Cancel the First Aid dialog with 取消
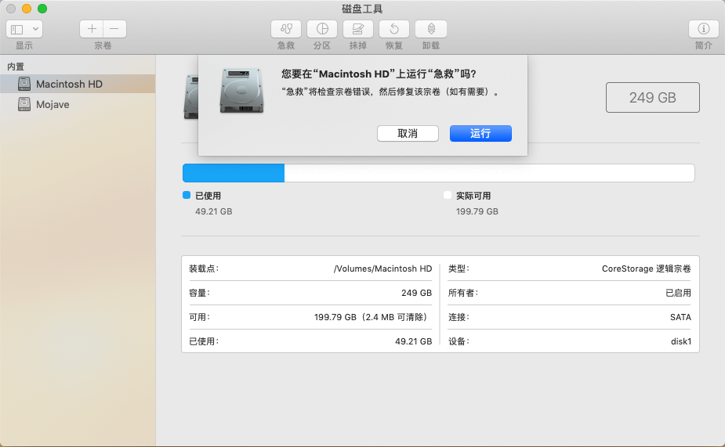The image size is (725, 447). click(408, 133)
